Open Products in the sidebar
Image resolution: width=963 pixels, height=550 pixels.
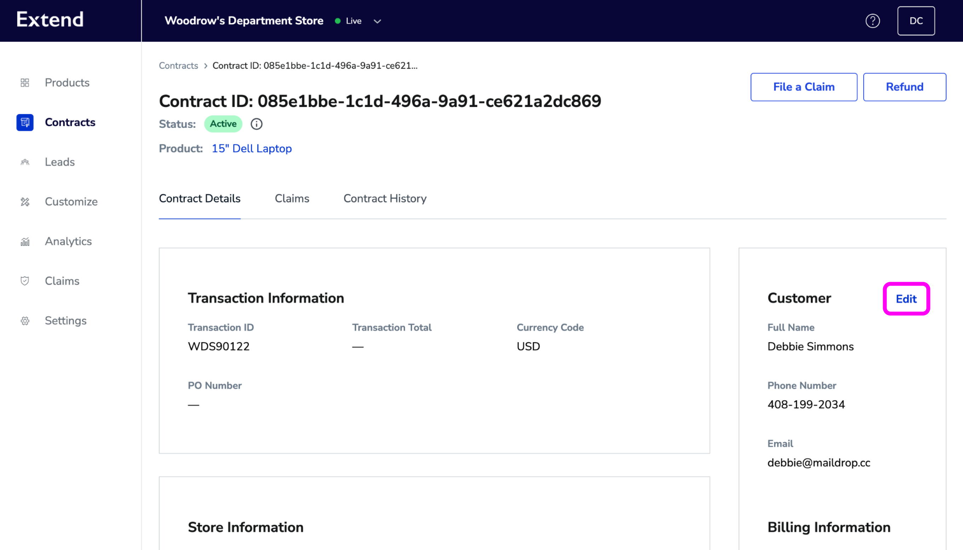click(x=67, y=83)
